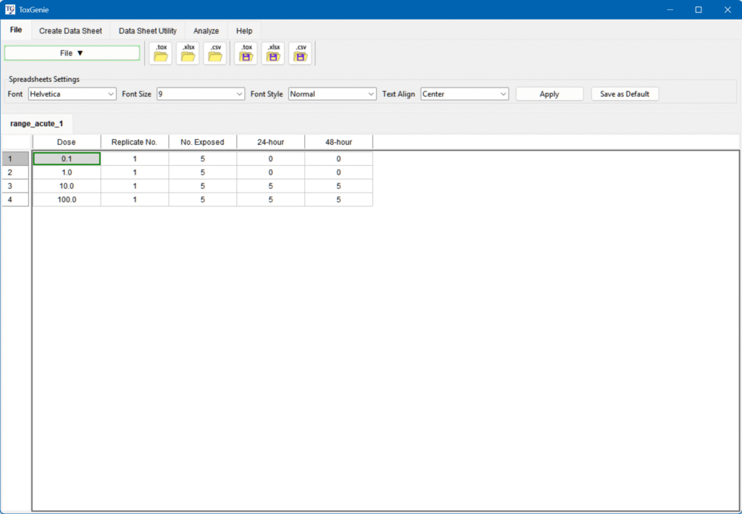Viewport: 742px width, 514px height.
Task: Click the open .csv folder icon
Action: coord(215,53)
